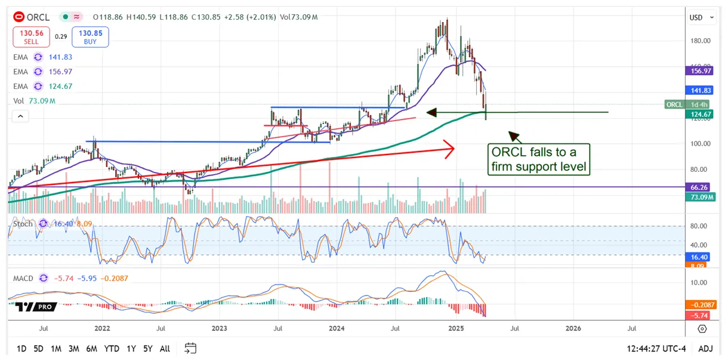Click the SELL 130.56 button
The width and height of the screenshot is (728, 361).
(x=30, y=36)
